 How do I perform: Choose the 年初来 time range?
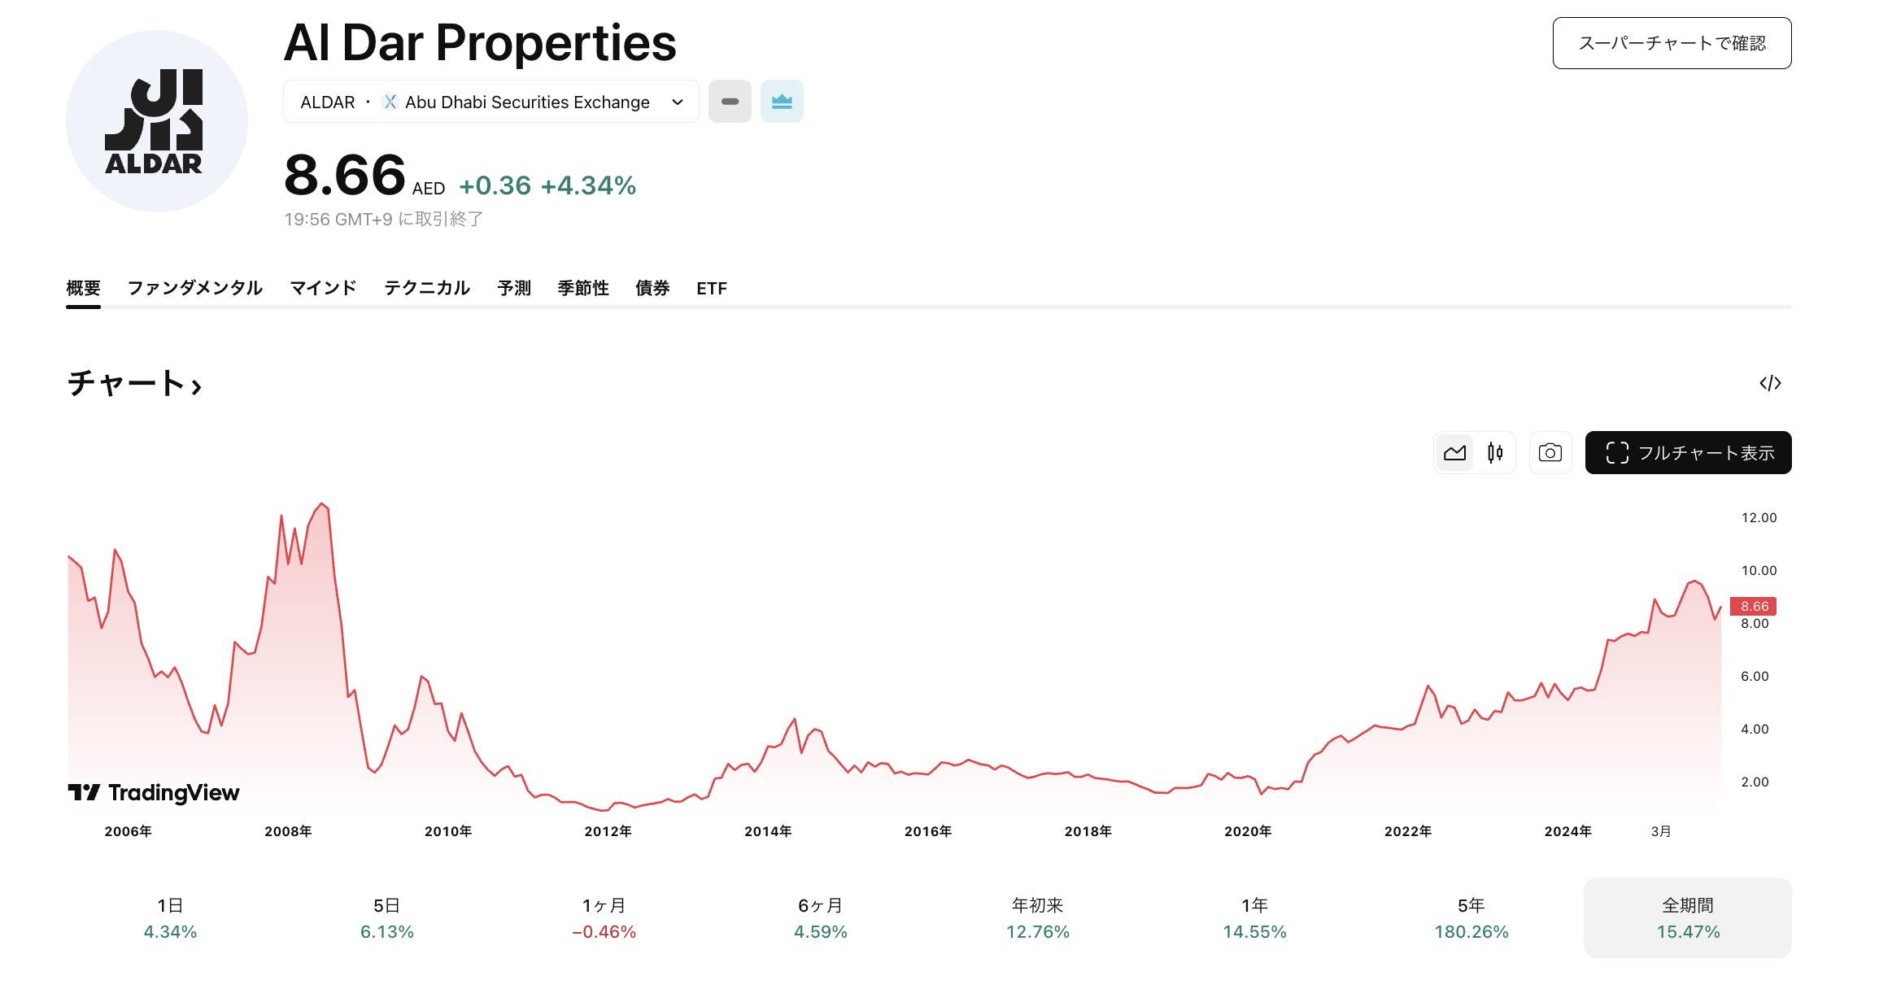point(1037,917)
